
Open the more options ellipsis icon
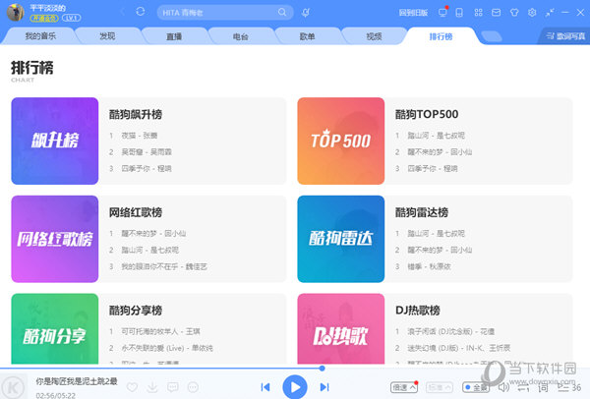coord(193,386)
